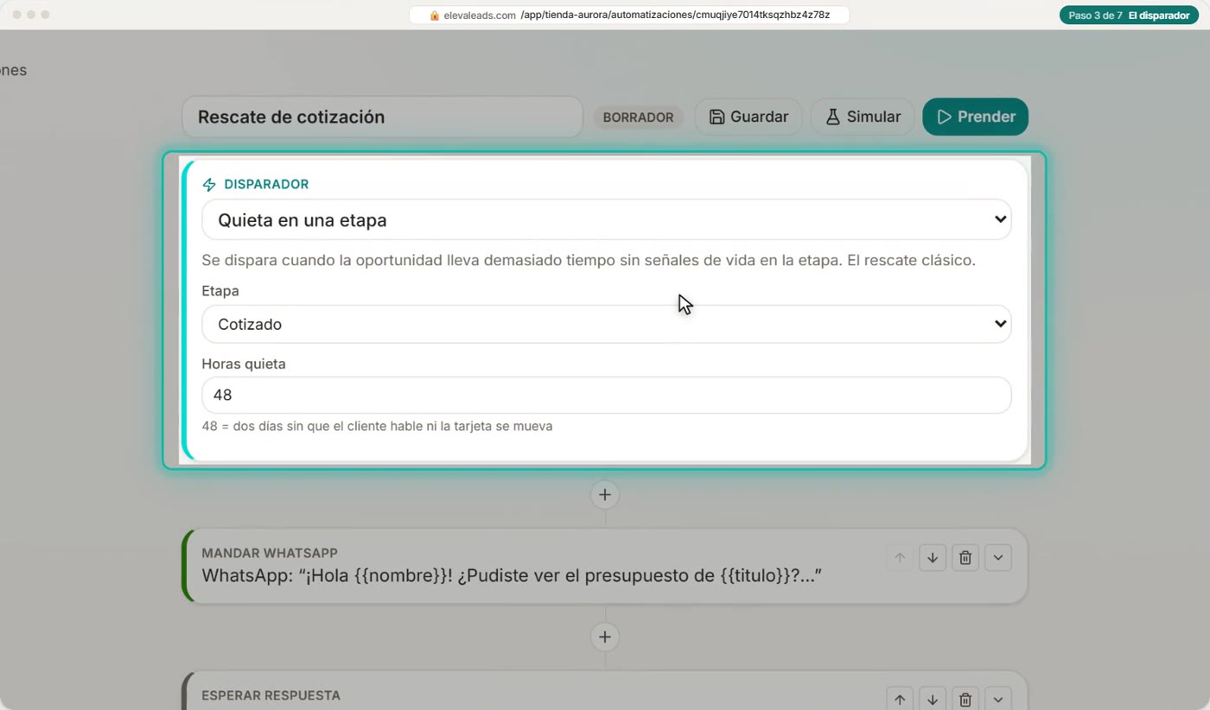This screenshot has width=1210, height=710.
Task: Delete the Mandar WhatsApp step
Action: point(965,558)
